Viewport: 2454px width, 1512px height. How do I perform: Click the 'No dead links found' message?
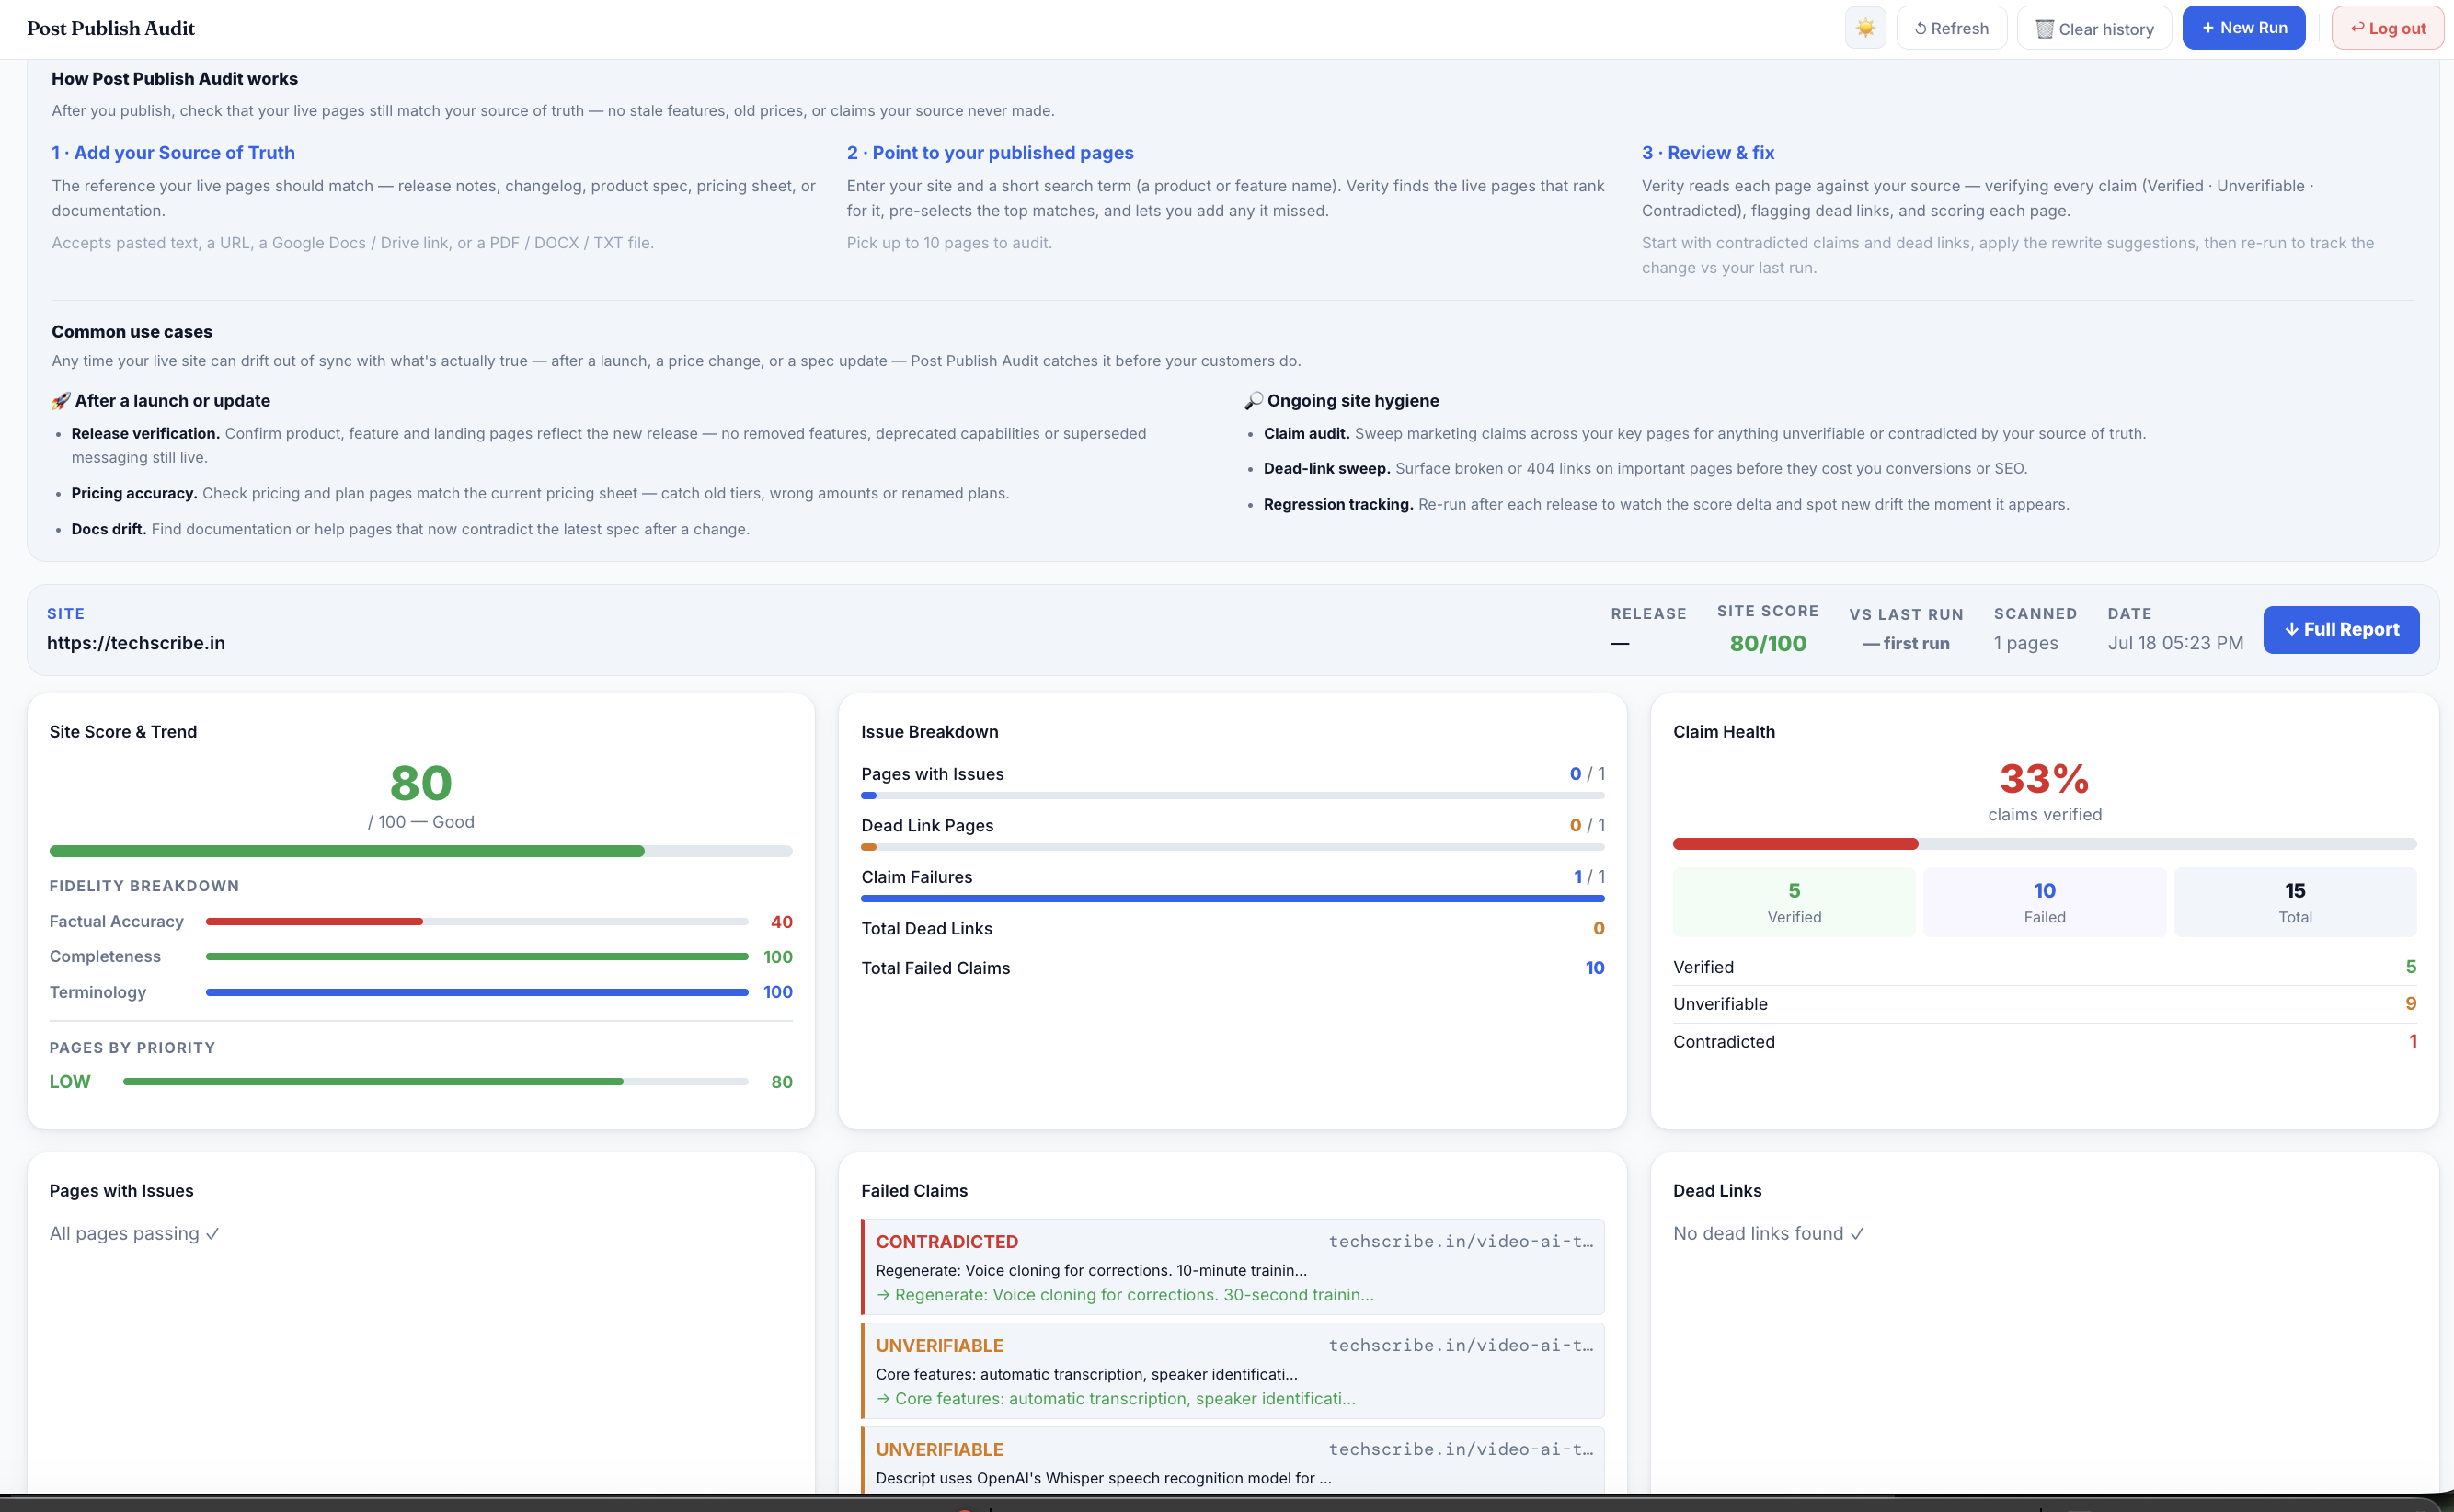tap(1768, 1233)
